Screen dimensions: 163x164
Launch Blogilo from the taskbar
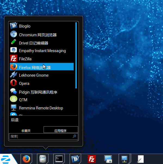coord(75,159)
